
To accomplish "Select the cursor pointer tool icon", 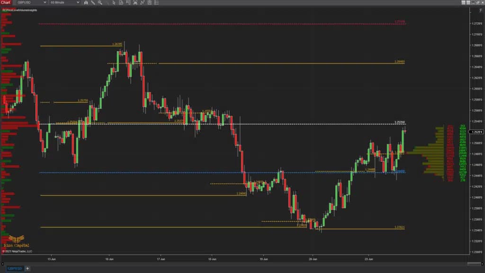I will click(x=114, y=2).
